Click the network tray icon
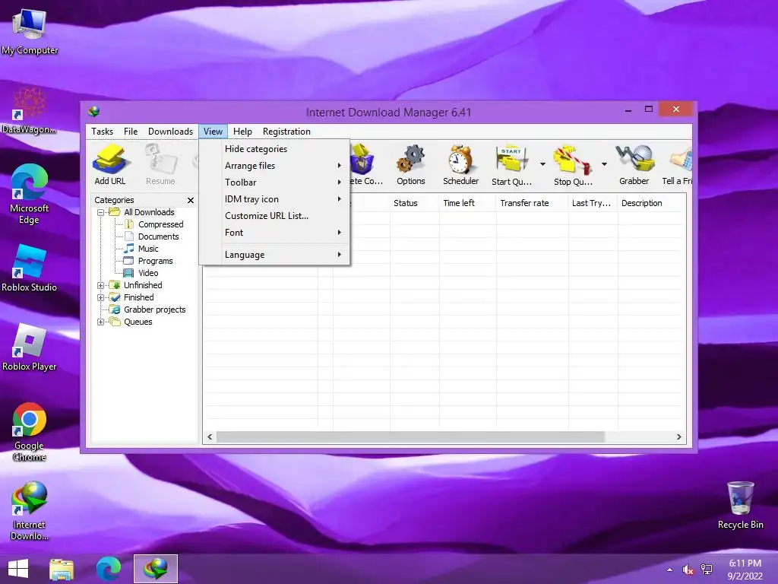 click(706, 570)
